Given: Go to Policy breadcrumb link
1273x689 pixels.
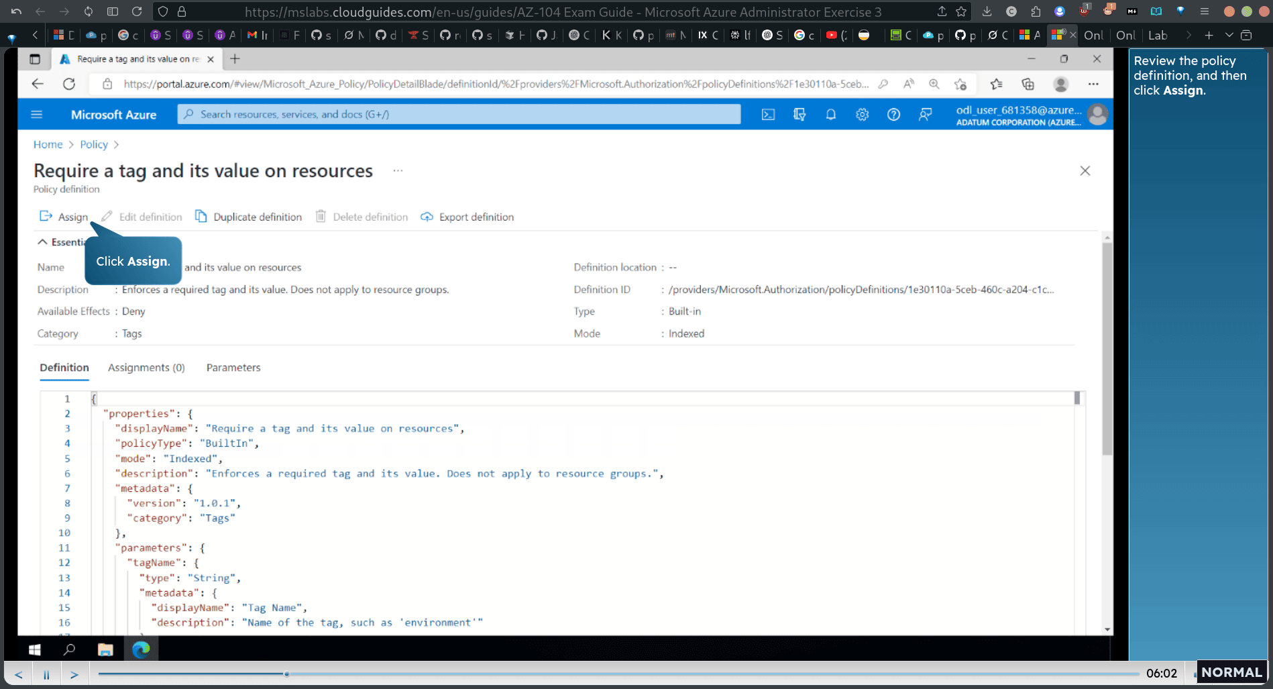Looking at the screenshot, I should (x=94, y=144).
